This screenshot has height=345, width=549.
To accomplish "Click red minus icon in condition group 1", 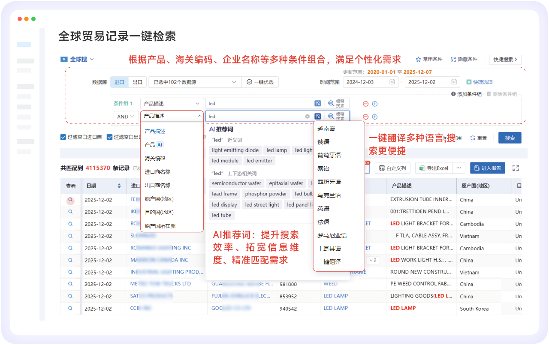I will click(x=365, y=104).
